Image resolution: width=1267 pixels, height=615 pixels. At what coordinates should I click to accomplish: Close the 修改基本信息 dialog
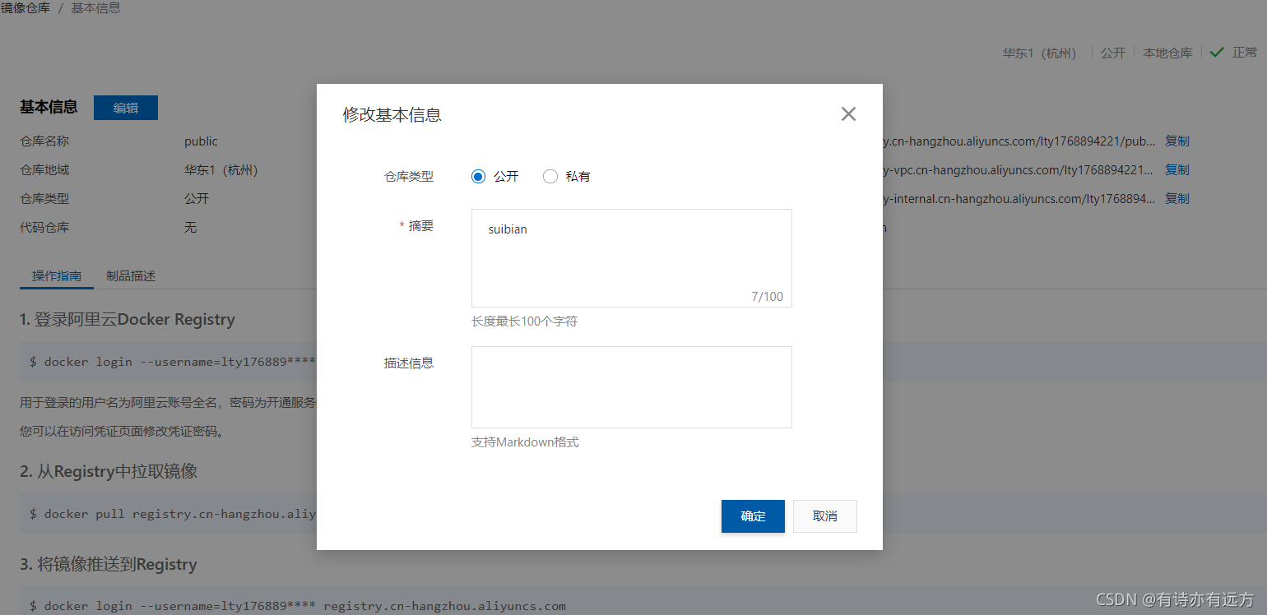(x=848, y=113)
